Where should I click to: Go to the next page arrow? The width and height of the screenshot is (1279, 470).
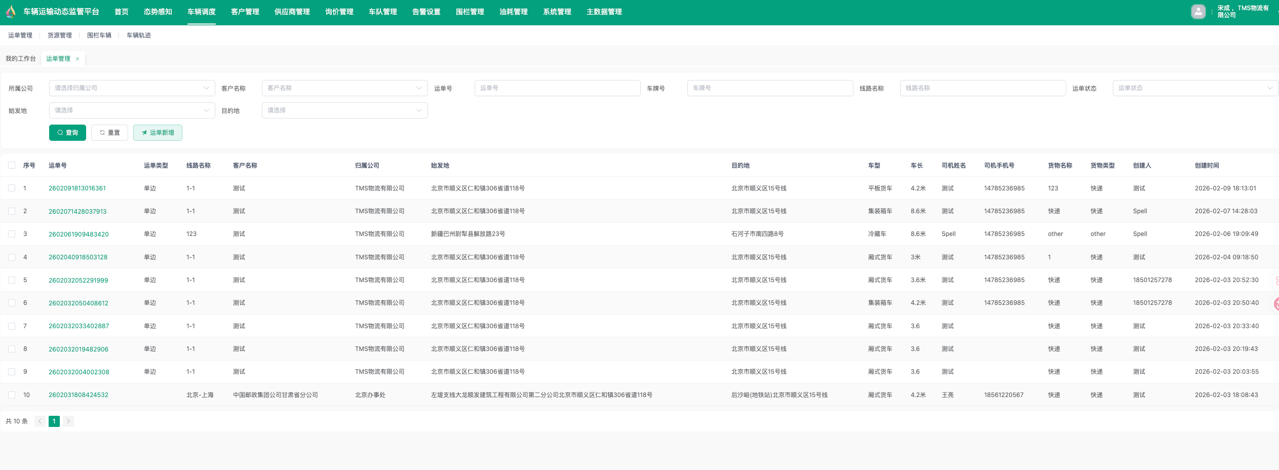click(68, 421)
